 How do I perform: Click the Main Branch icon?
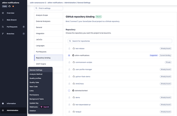(x=3, y=20)
